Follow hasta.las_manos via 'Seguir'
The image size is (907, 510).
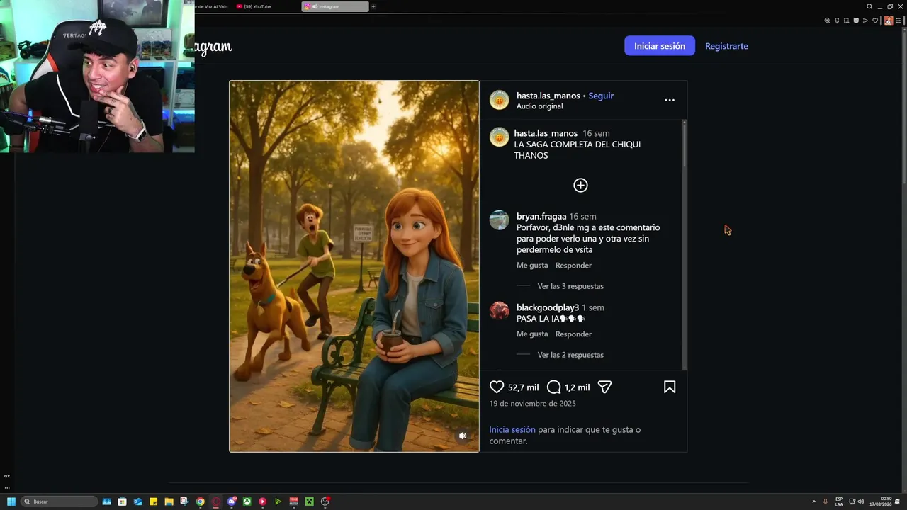tap(601, 96)
